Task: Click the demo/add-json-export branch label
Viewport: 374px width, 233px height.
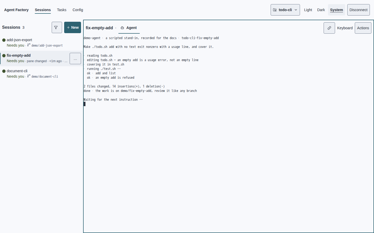Action: [47, 46]
